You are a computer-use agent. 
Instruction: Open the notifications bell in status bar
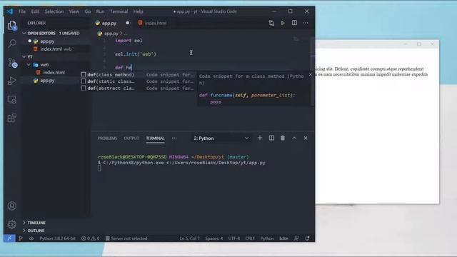point(307,238)
